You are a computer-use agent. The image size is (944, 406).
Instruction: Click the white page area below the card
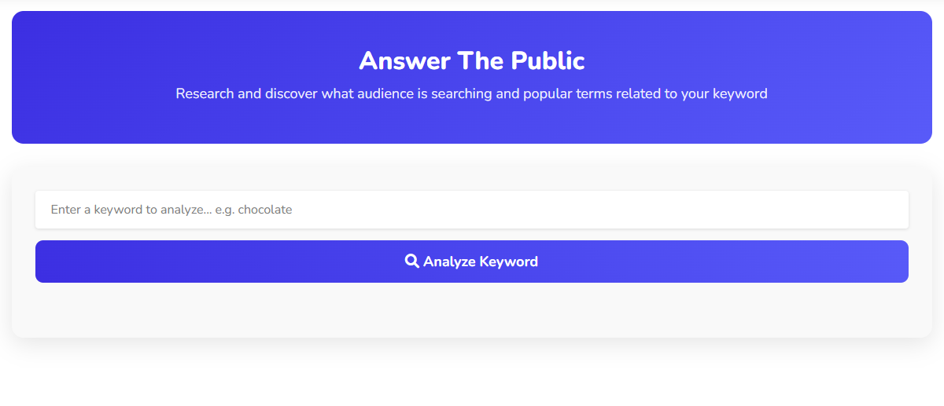point(472,377)
